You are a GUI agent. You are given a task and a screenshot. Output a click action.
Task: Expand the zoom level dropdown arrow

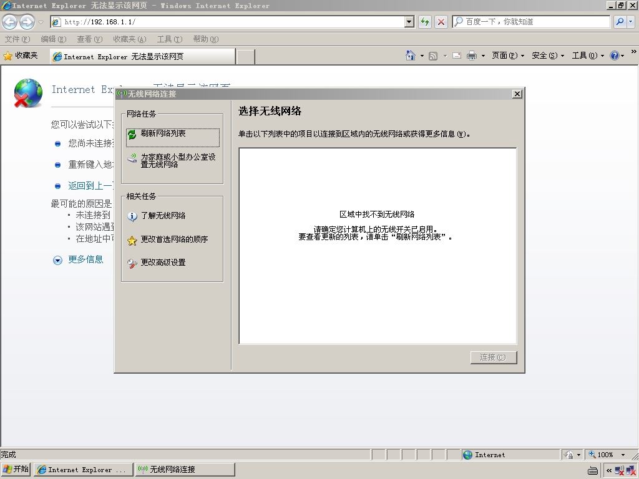pyautogui.click(x=623, y=455)
